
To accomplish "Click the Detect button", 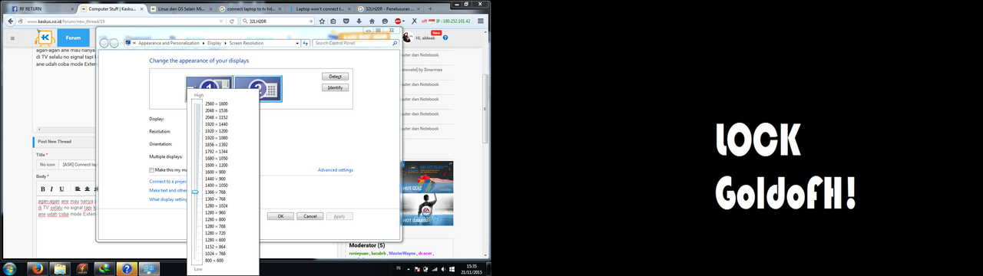I will 335,77.
